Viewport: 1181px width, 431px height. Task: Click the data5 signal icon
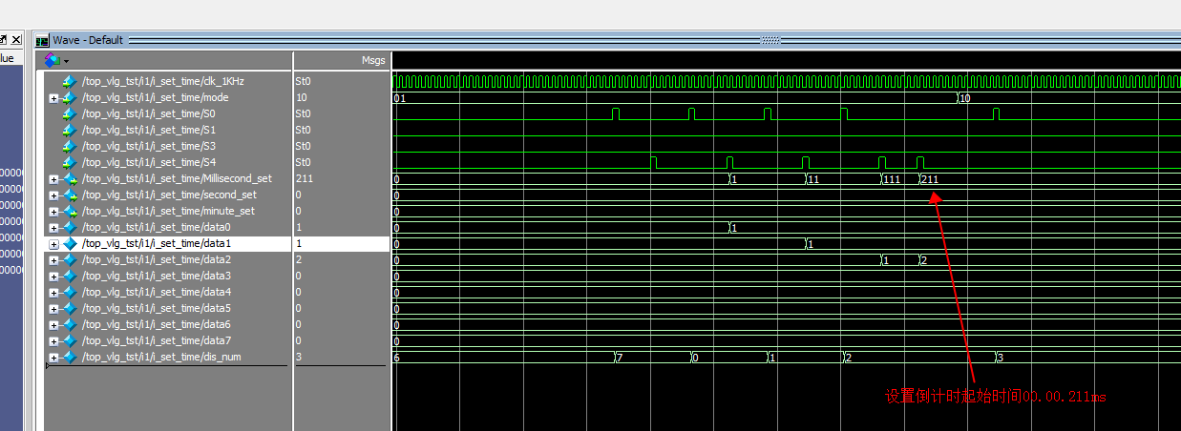[69, 309]
